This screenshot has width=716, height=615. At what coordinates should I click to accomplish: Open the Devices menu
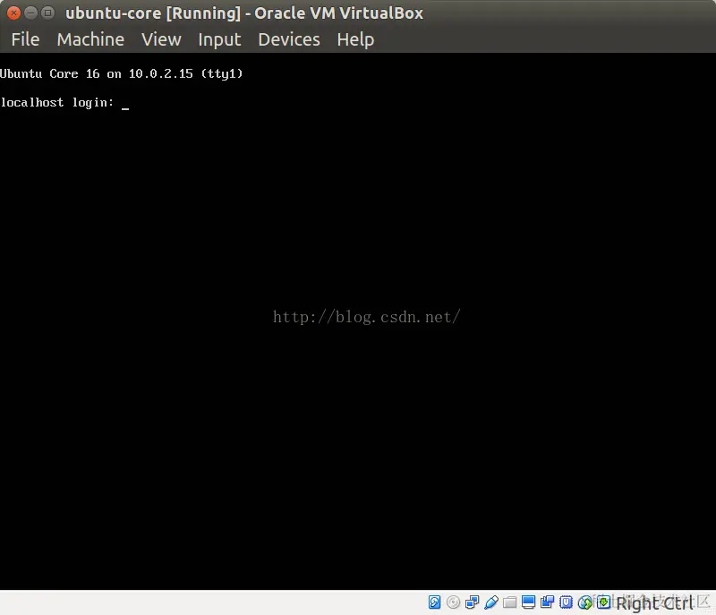tap(289, 39)
